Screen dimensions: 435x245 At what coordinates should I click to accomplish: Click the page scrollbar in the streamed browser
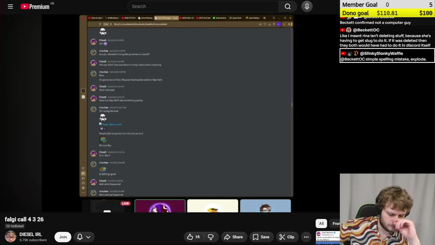click(292, 104)
